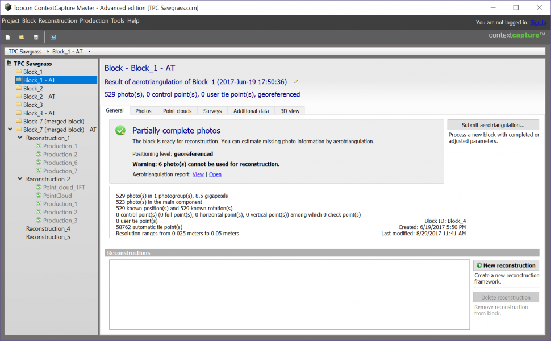Viewport: 551px width, 341px height.
Task: Click the New project toolbar icon
Action: (8, 37)
